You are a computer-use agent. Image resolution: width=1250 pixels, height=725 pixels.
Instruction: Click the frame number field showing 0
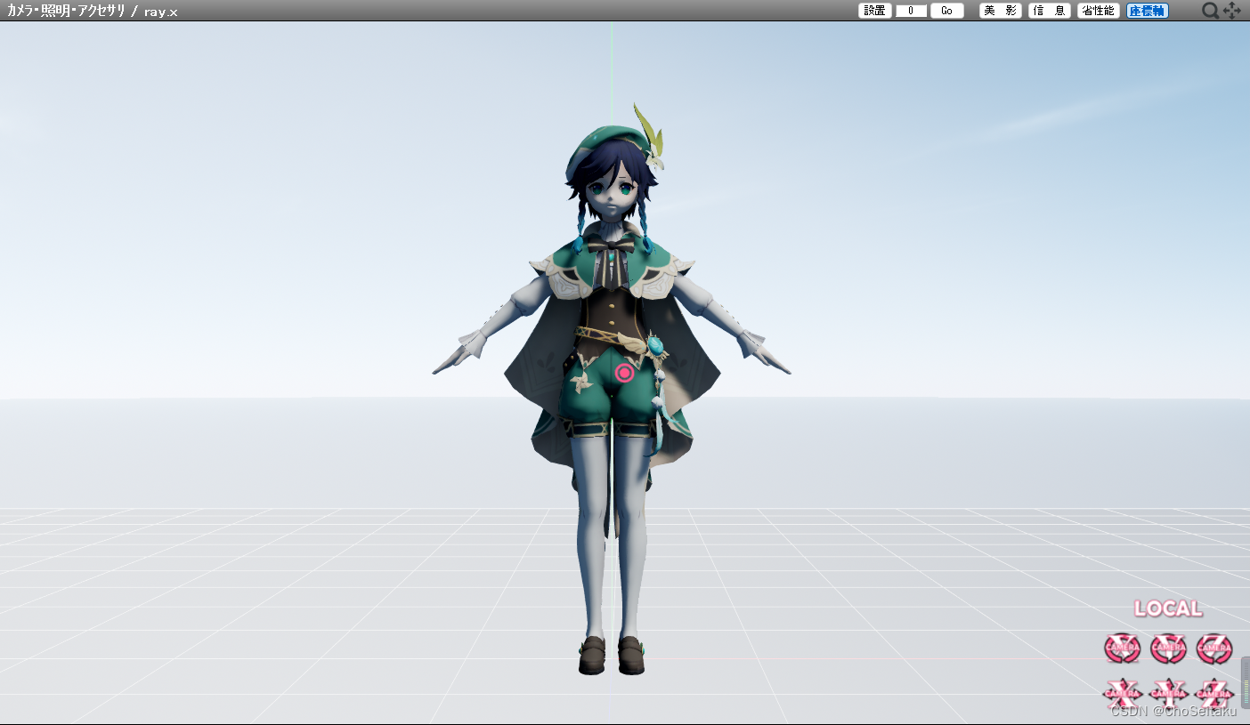coord(911,11)
